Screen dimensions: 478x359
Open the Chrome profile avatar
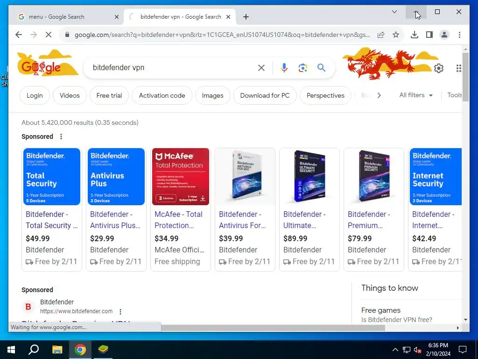pyautogui.click(x=444, y=35)
